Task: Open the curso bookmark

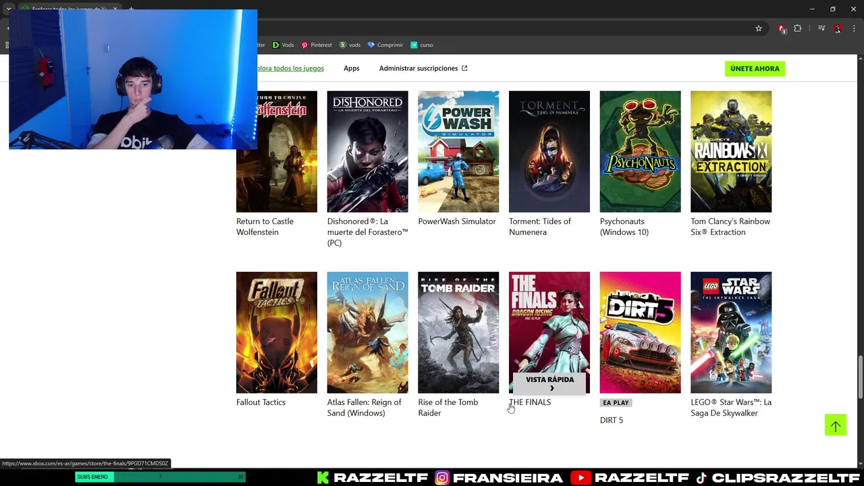Action: pos(422,45)
